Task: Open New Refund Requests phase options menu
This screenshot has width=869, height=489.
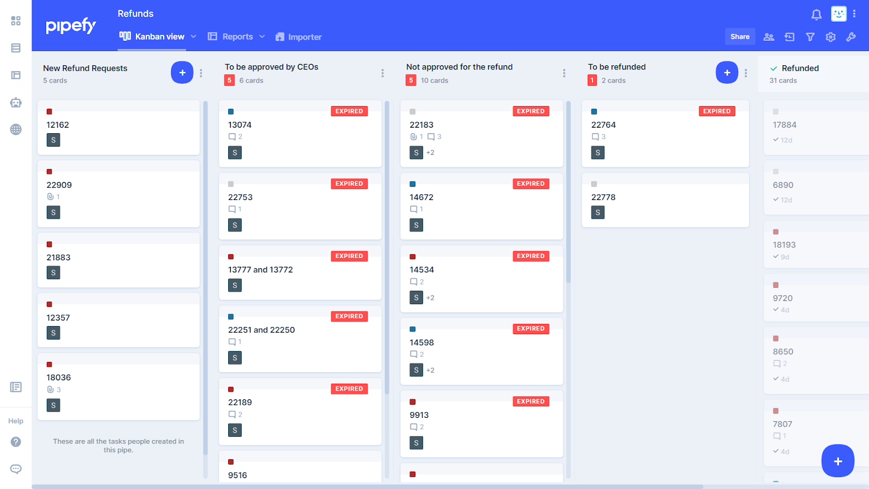Action: [201, 73]
